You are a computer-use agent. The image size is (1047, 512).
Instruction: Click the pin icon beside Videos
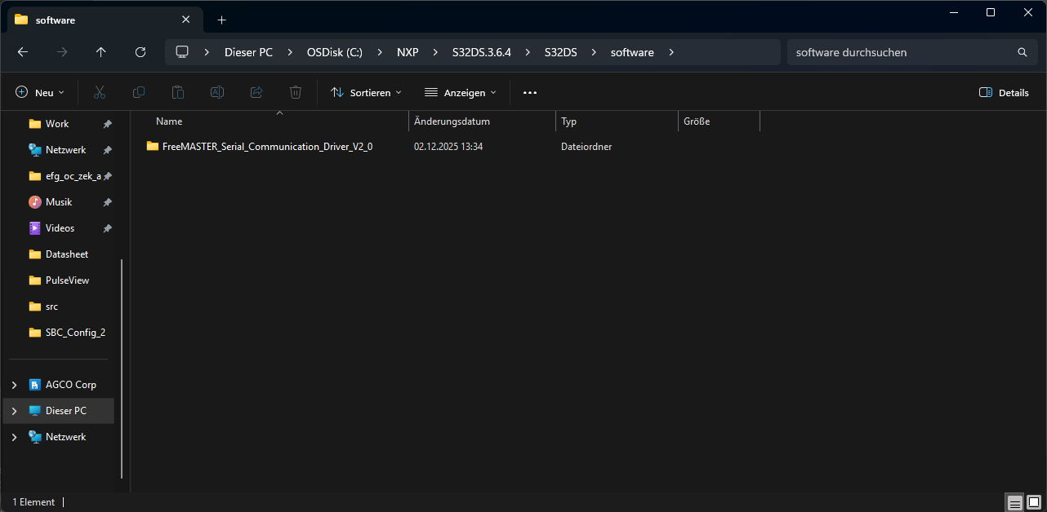[x=107, y=228]
